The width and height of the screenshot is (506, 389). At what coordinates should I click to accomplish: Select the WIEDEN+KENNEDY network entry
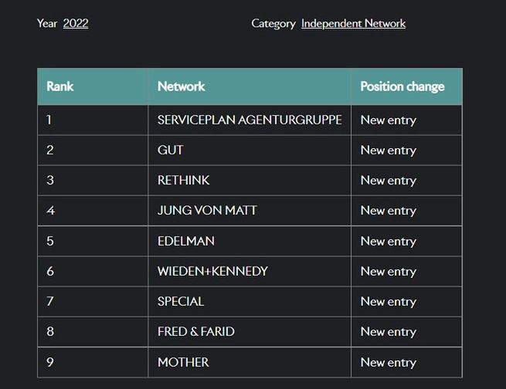212,271
